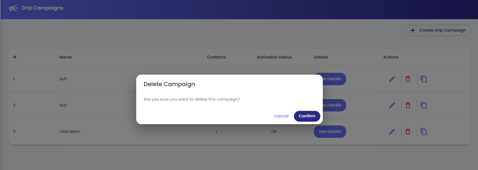Click trash icon in the test row
Image resolution: width=478 pixels, height=170 pixels.
click(408, 105)
